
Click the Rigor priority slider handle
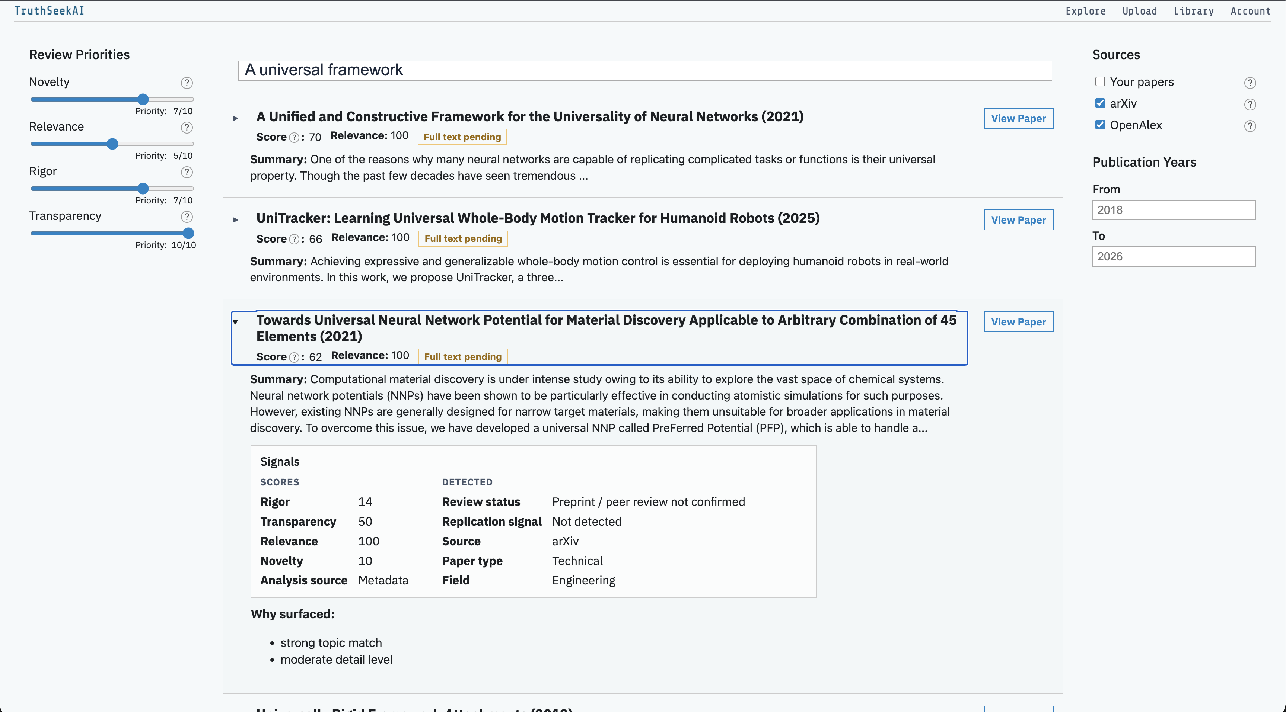tap(143, 189)
